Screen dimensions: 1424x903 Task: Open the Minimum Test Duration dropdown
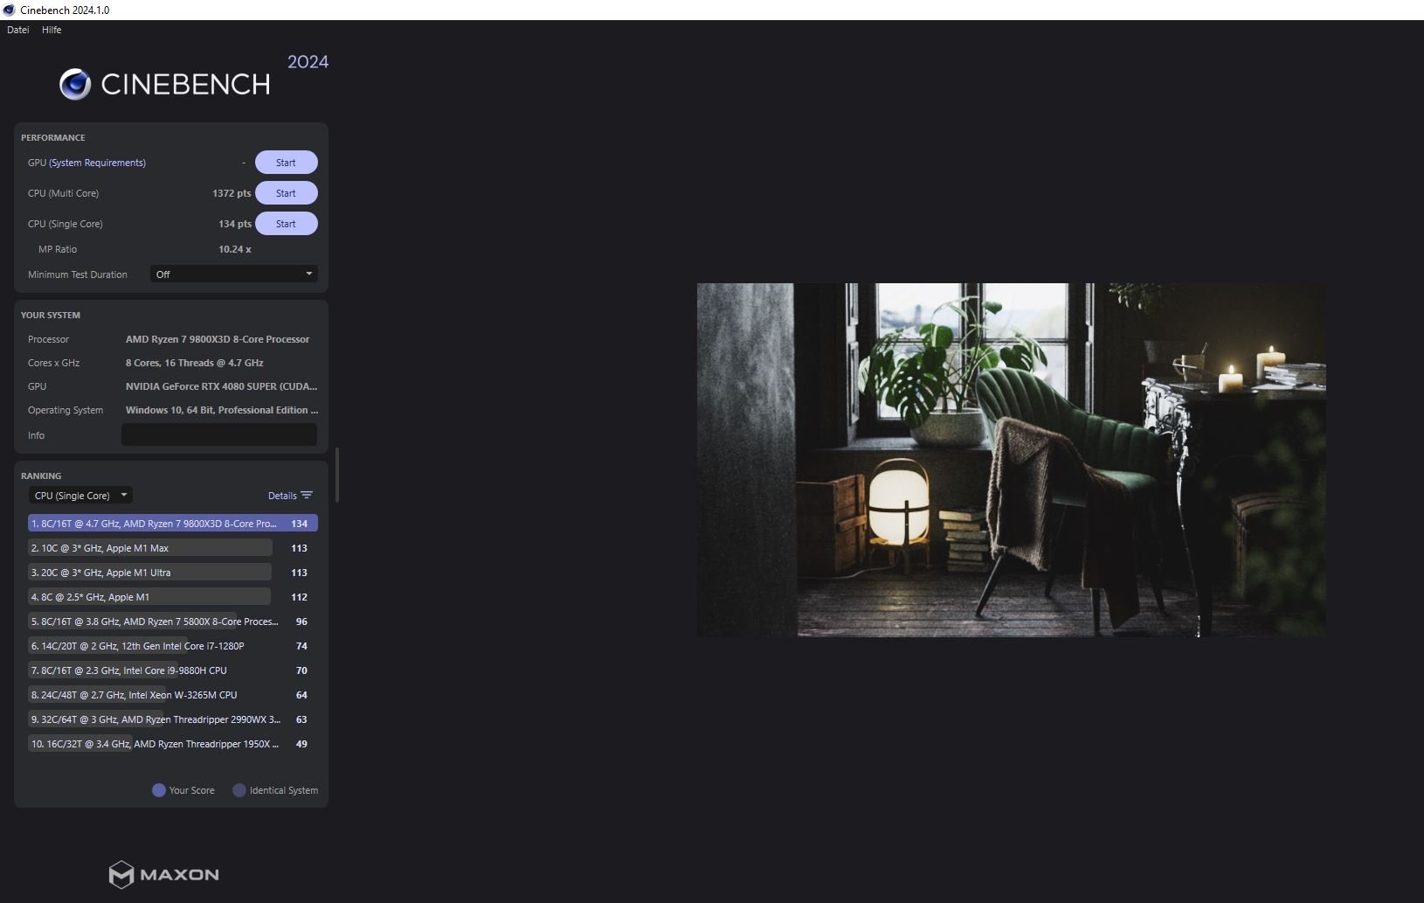234,274
